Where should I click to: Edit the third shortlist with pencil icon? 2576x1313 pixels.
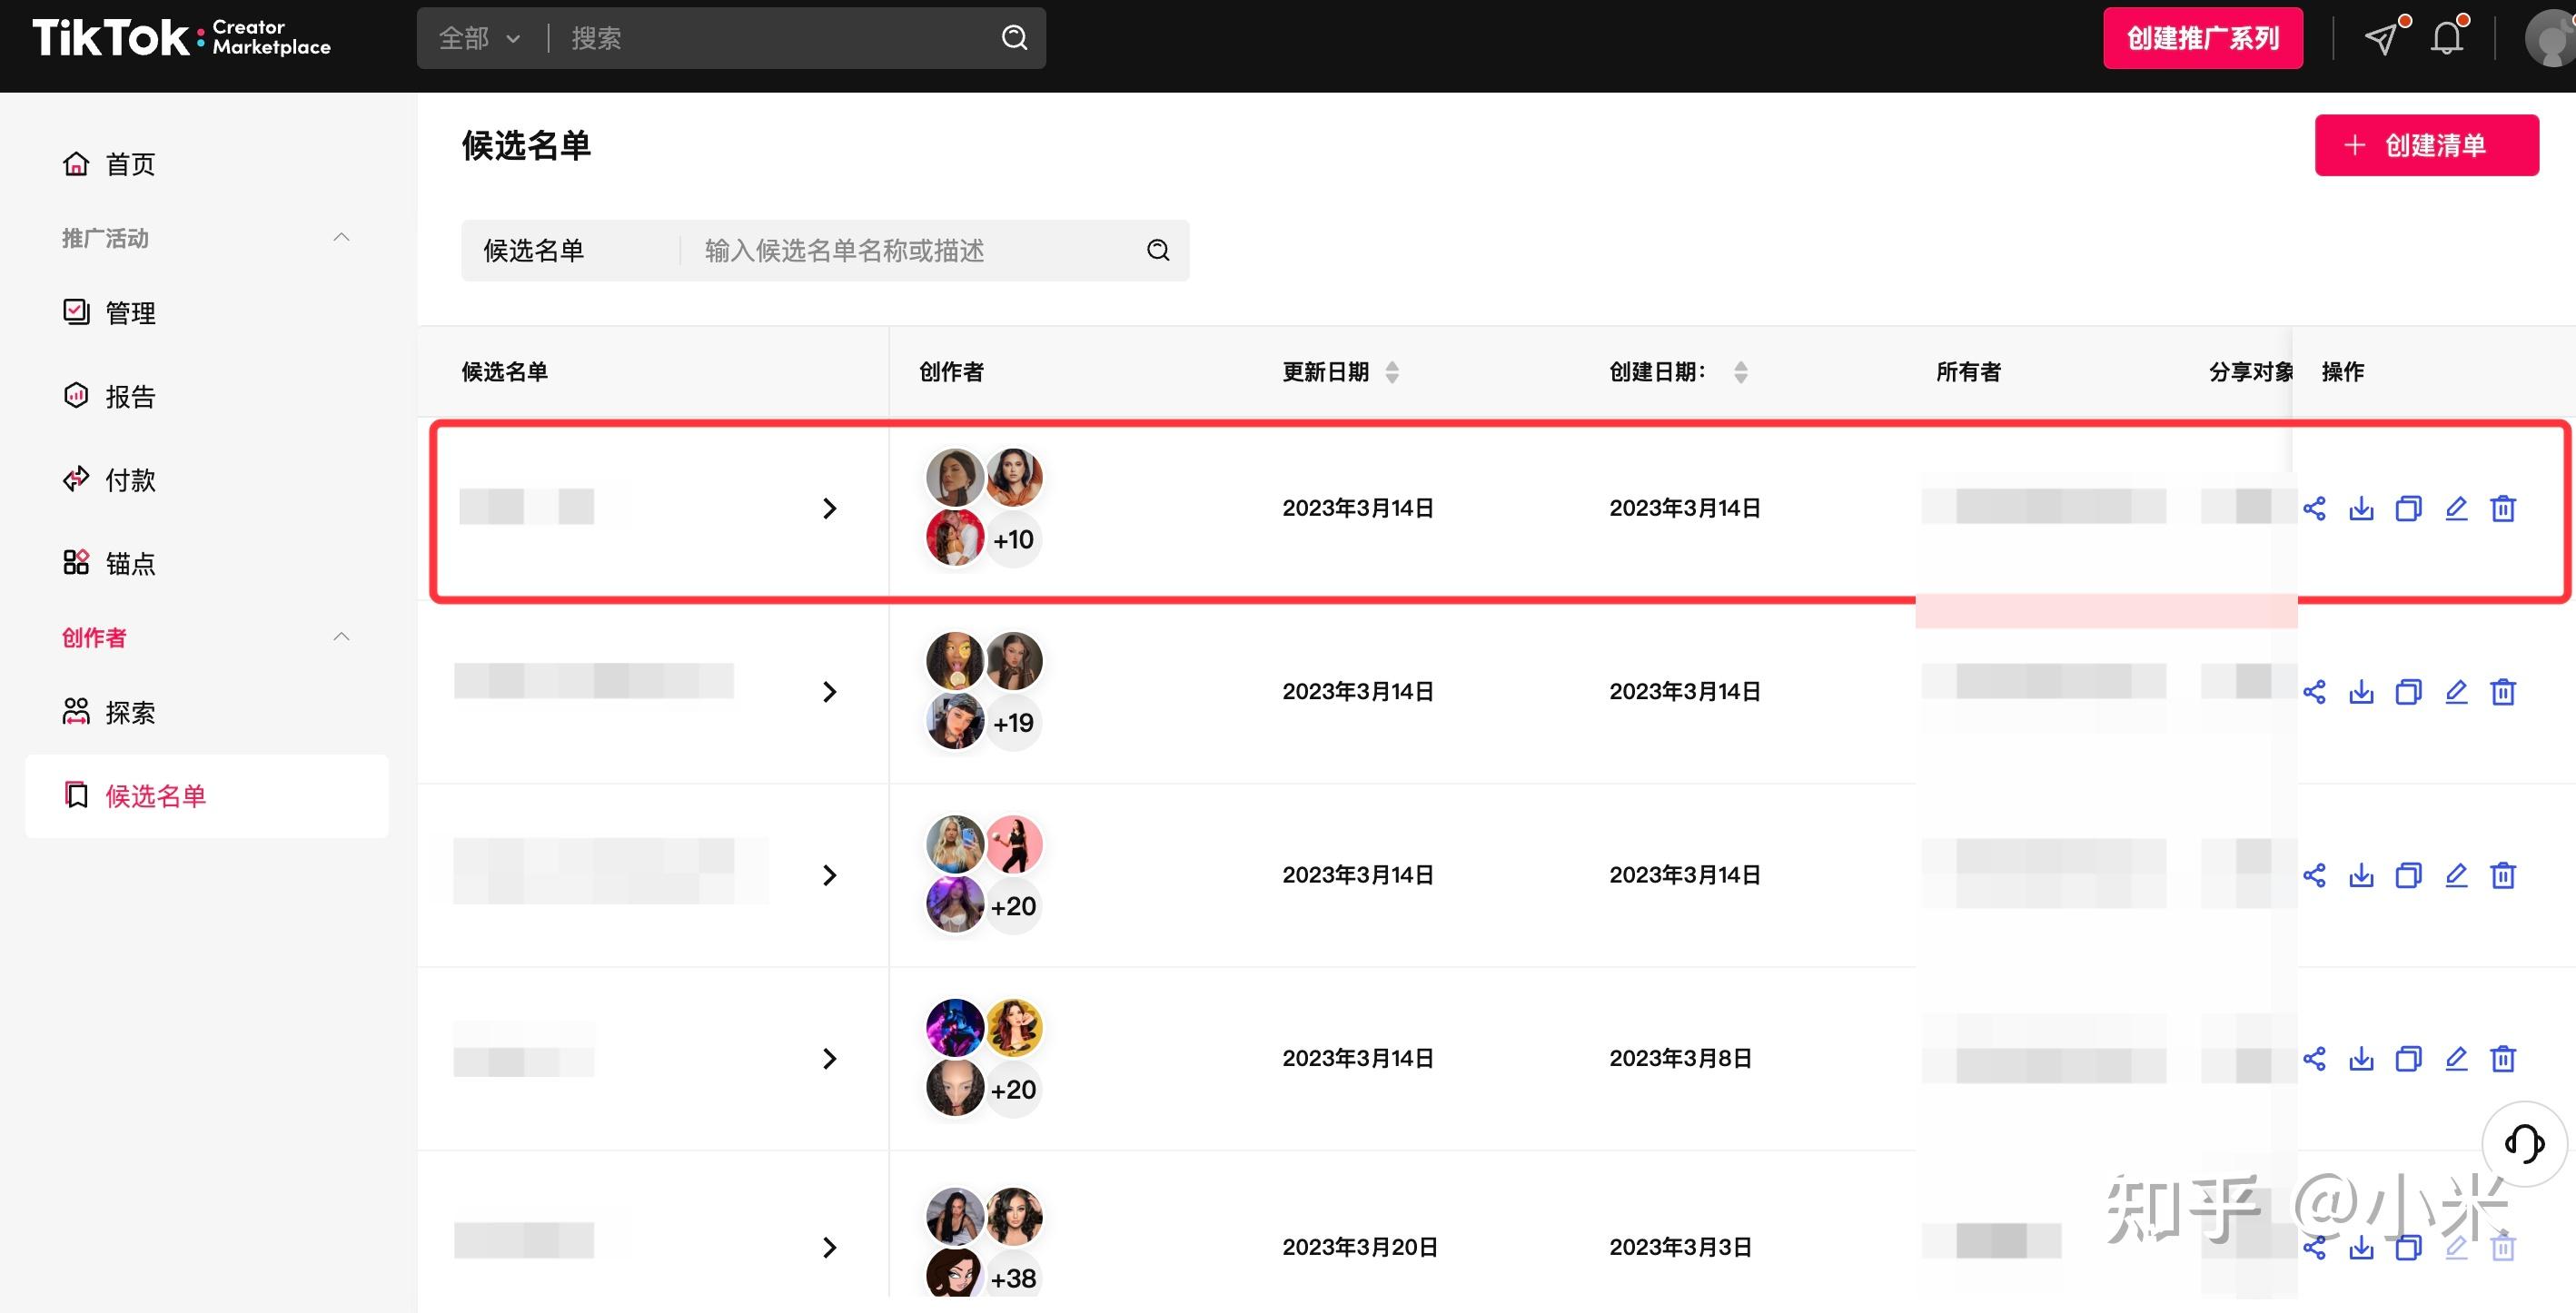(x=2456, y=875)
